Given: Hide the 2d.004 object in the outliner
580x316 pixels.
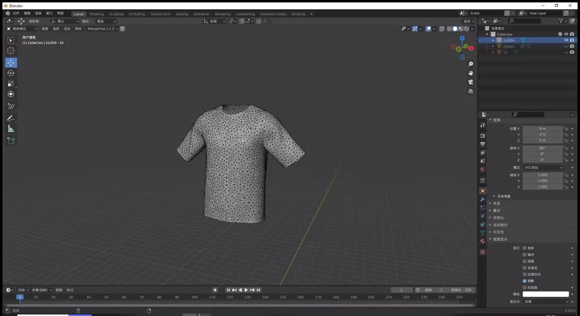Looking at the screenshot, I should (565, 40).
